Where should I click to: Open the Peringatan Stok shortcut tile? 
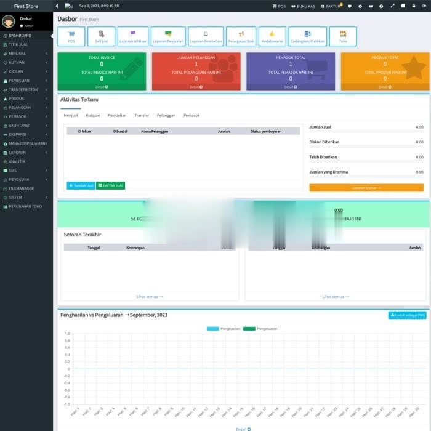pos(241,36)
